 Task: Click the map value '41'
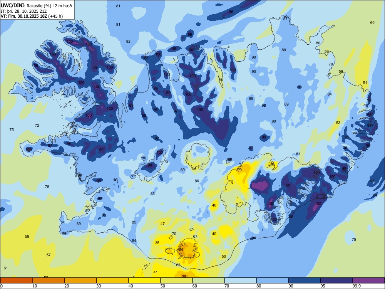click(x=156, y=272)
